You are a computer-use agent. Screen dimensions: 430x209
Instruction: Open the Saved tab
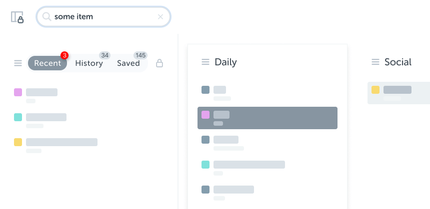click(128, 63)
